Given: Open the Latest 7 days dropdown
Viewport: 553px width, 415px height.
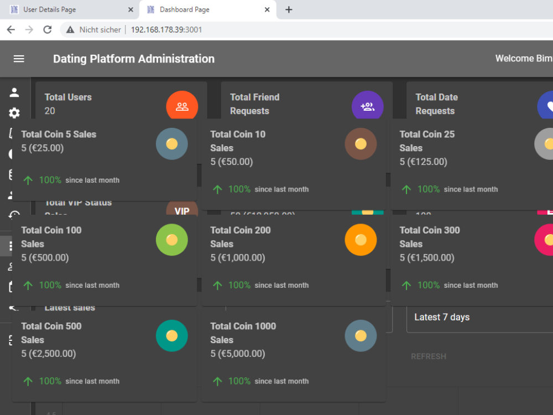Looking at the screenshot, I should pos(479,317).
